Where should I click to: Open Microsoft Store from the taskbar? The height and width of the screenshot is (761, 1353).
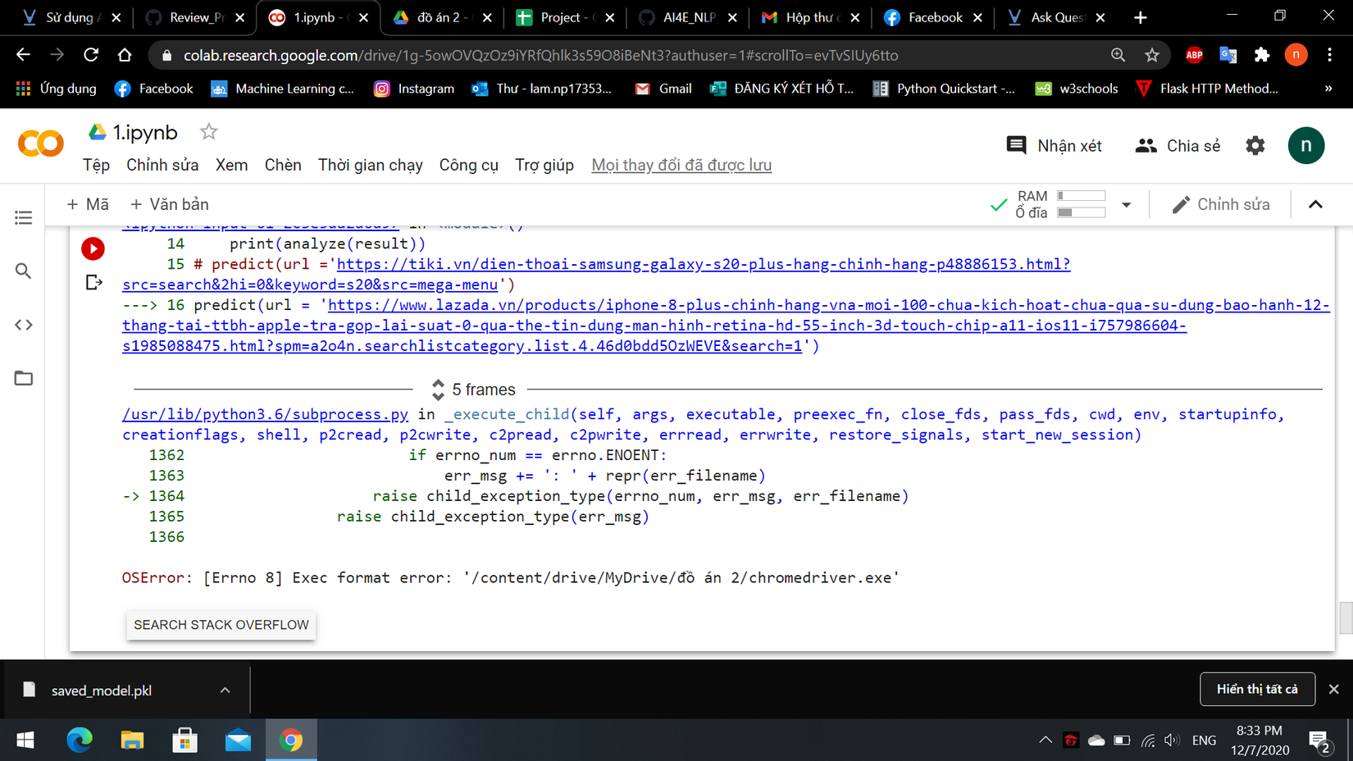185,740
